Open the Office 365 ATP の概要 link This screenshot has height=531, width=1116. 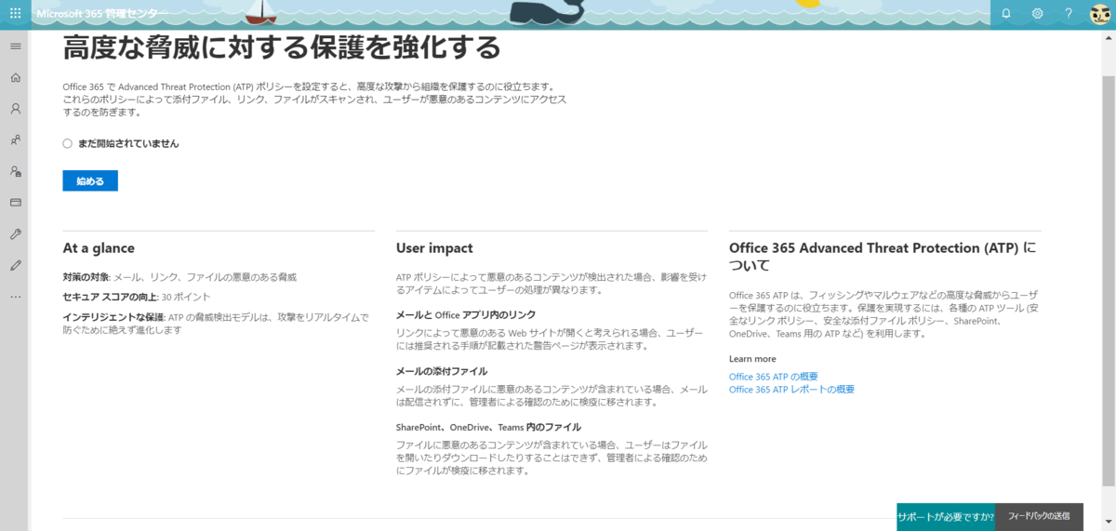(x=774, y=377)
